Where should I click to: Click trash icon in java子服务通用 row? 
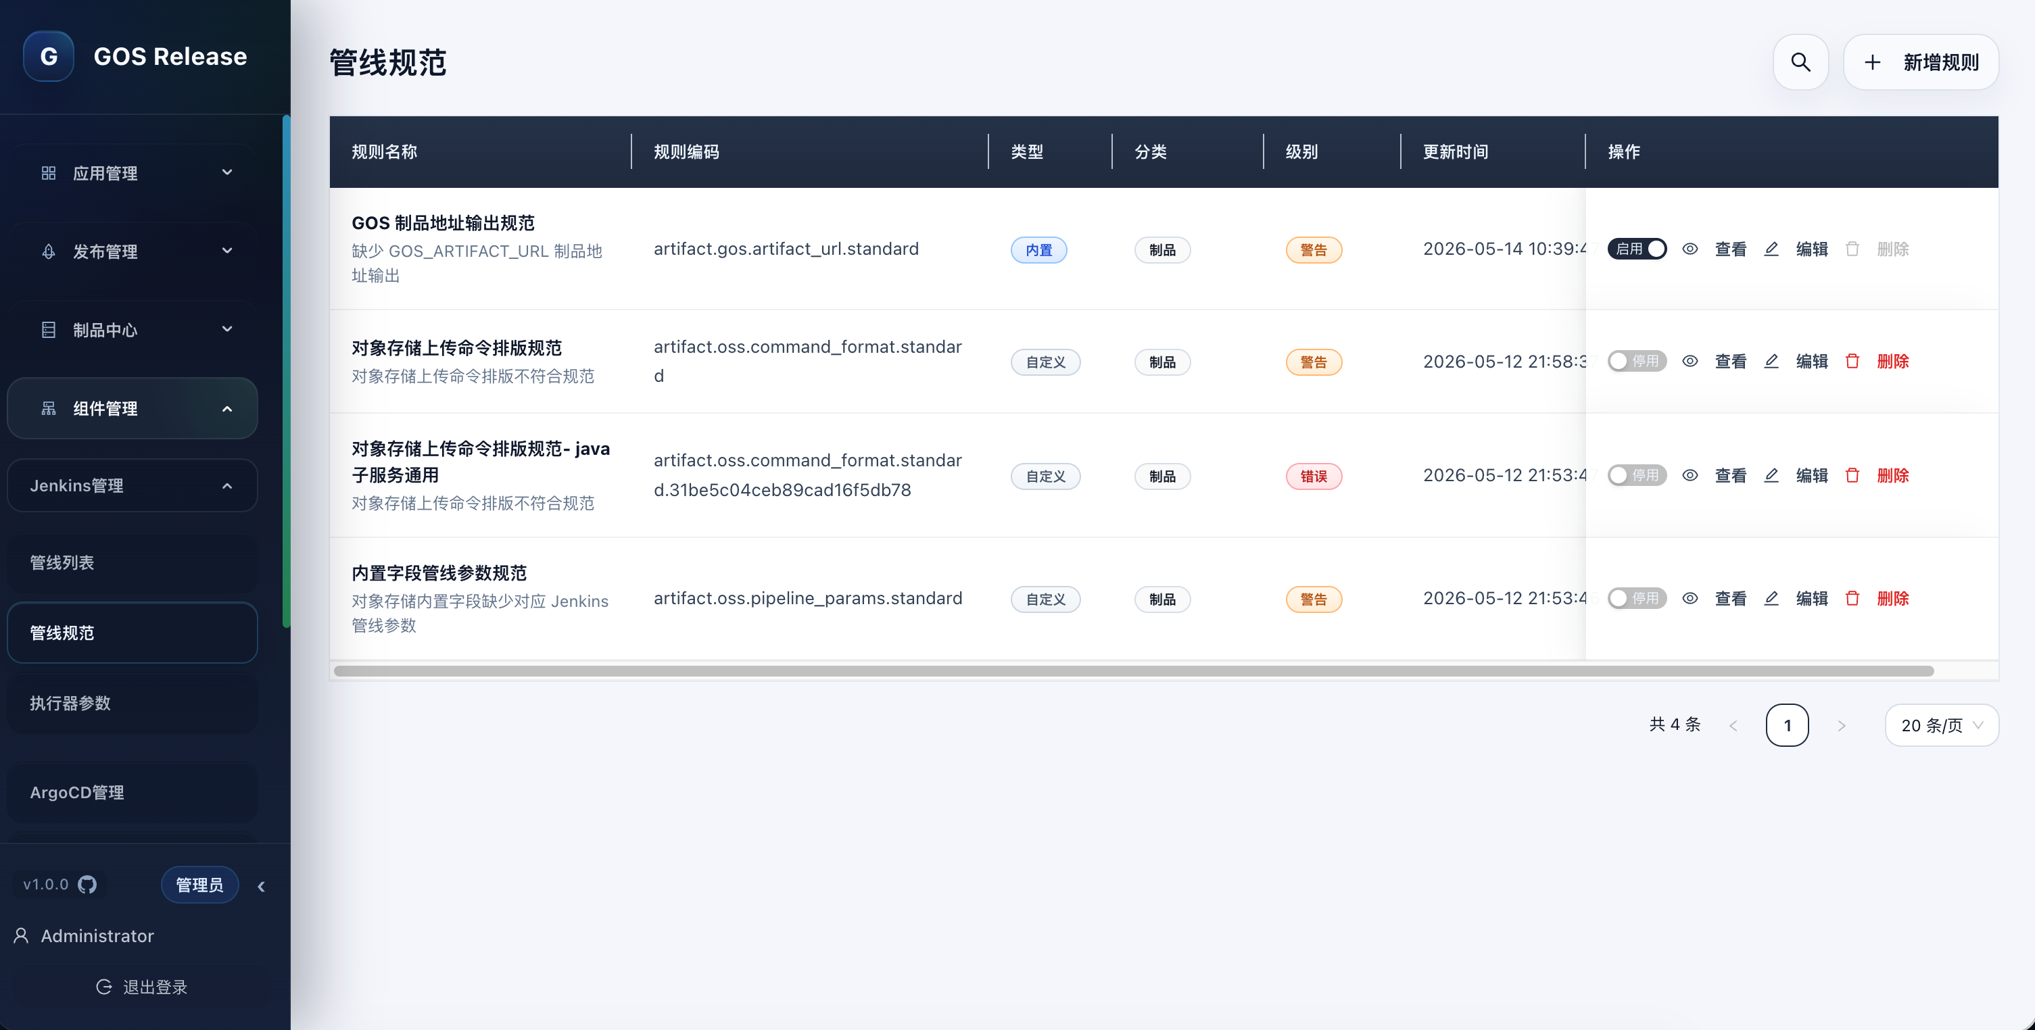click(x=1852, y=474)
